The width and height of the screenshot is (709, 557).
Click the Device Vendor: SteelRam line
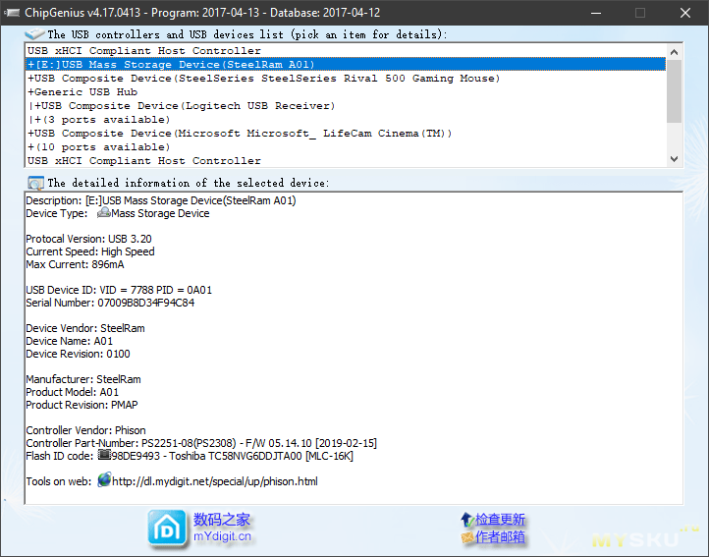pos(85,328)
